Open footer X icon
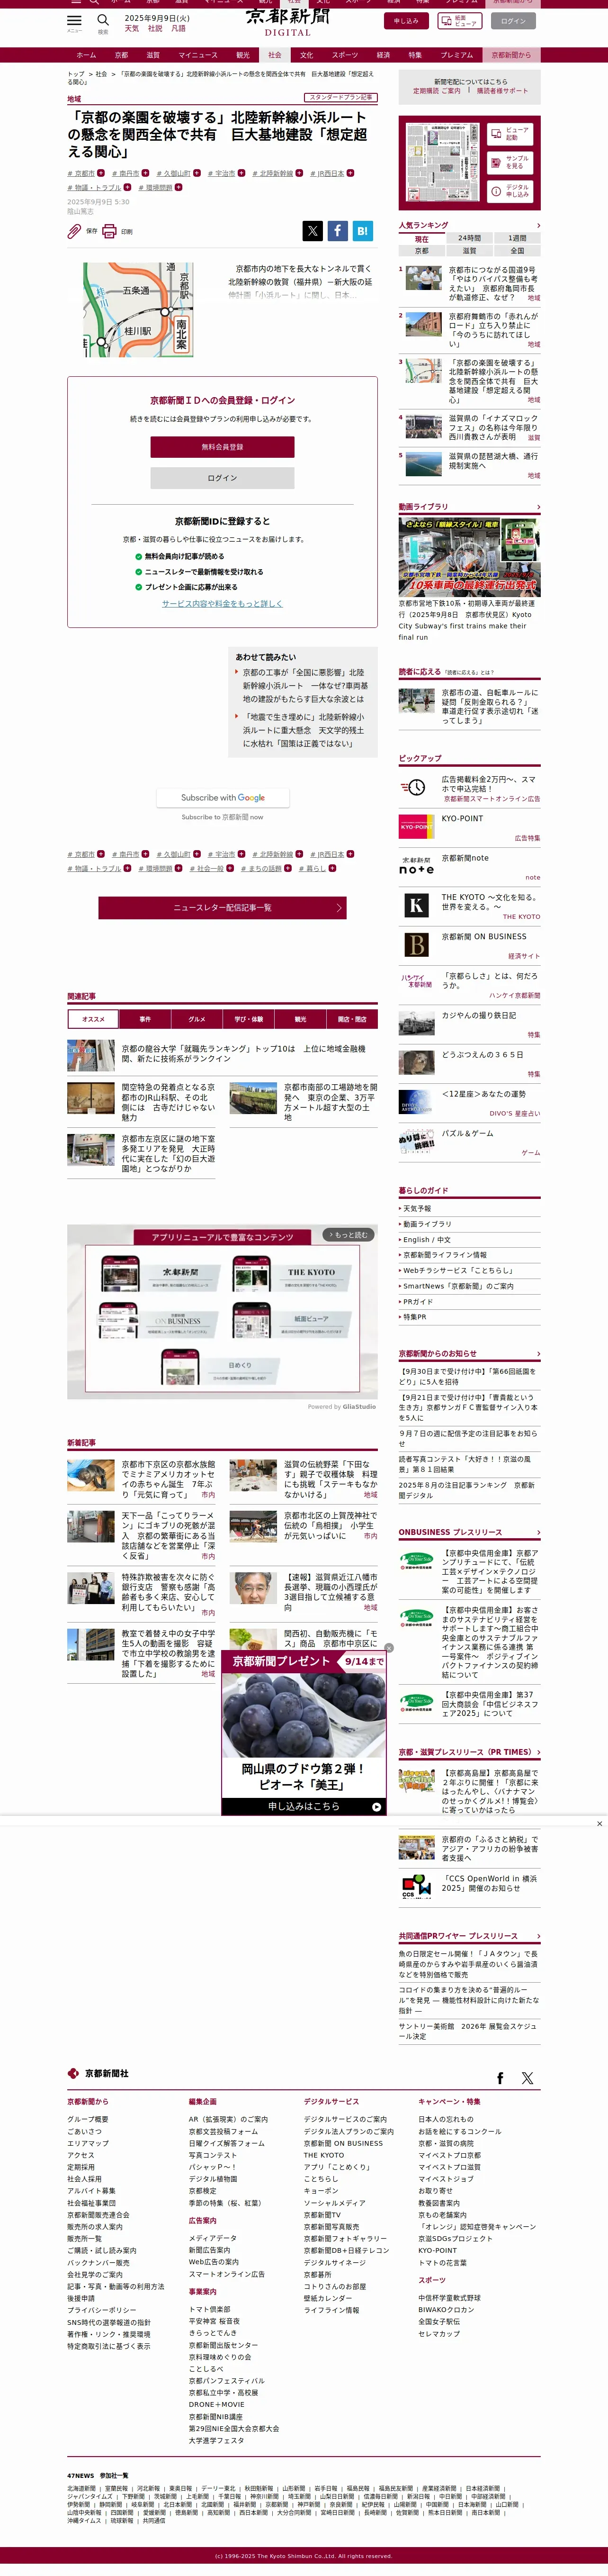Viewport: 608px width, 2576px height. (528, 2078)
